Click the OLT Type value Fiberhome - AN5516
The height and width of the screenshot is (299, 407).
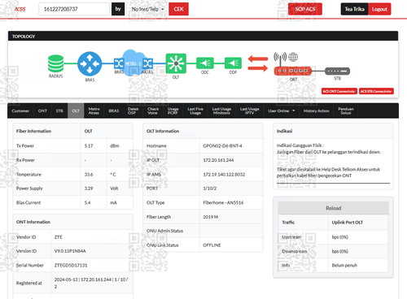[223, 202]
